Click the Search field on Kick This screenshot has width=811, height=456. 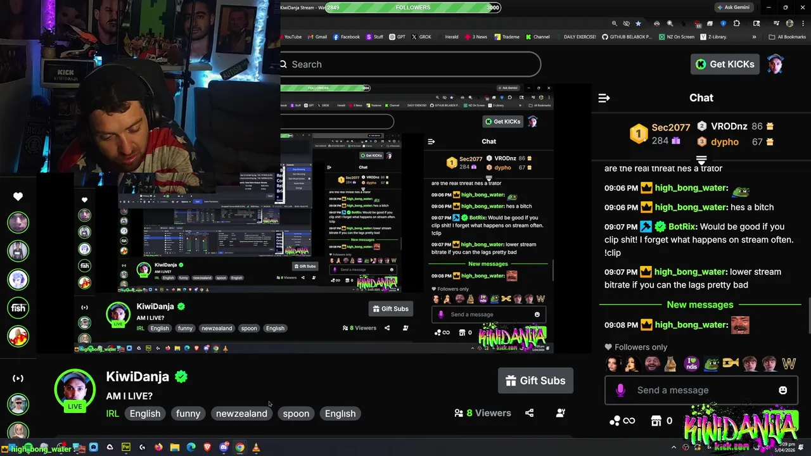click(x=410, y=64)
